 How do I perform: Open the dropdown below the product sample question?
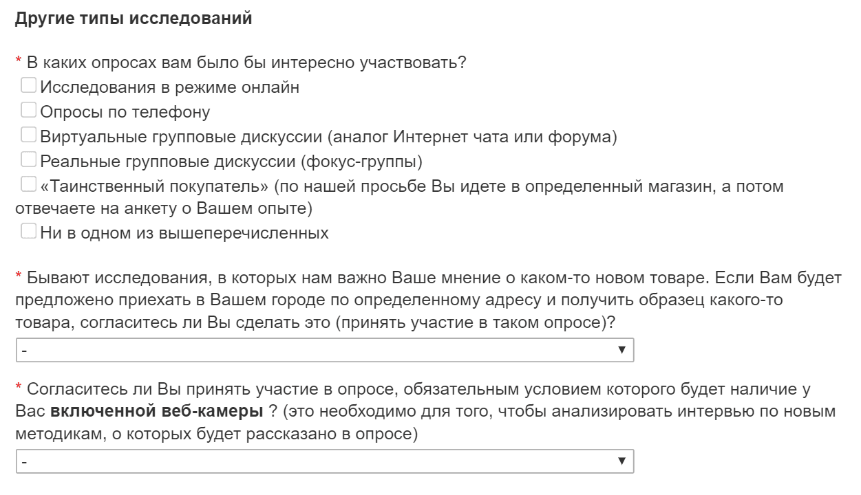click(323, 350)
